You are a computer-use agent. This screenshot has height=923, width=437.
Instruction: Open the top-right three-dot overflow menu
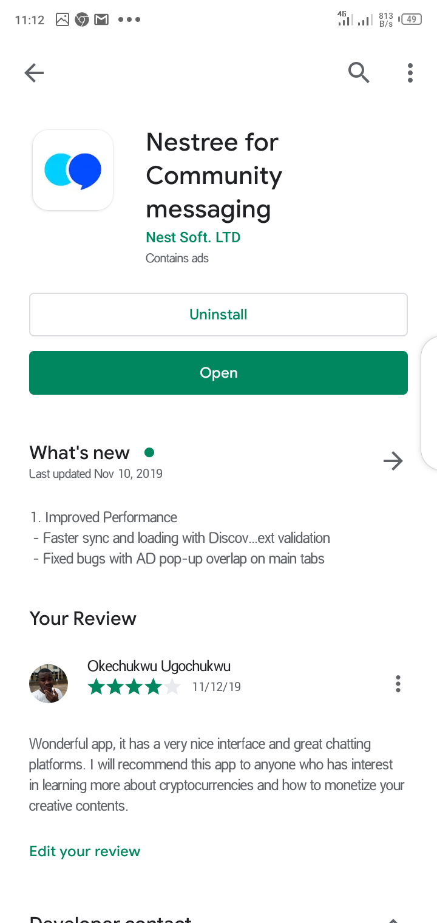pos(410,73)
